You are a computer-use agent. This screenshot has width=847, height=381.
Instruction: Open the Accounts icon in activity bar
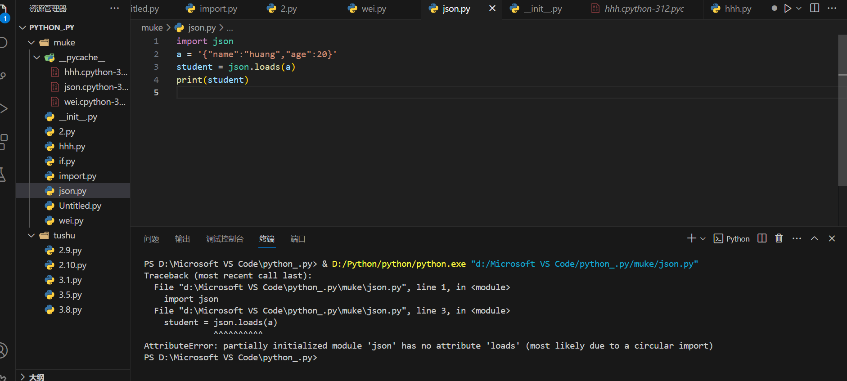coord(3,350)
